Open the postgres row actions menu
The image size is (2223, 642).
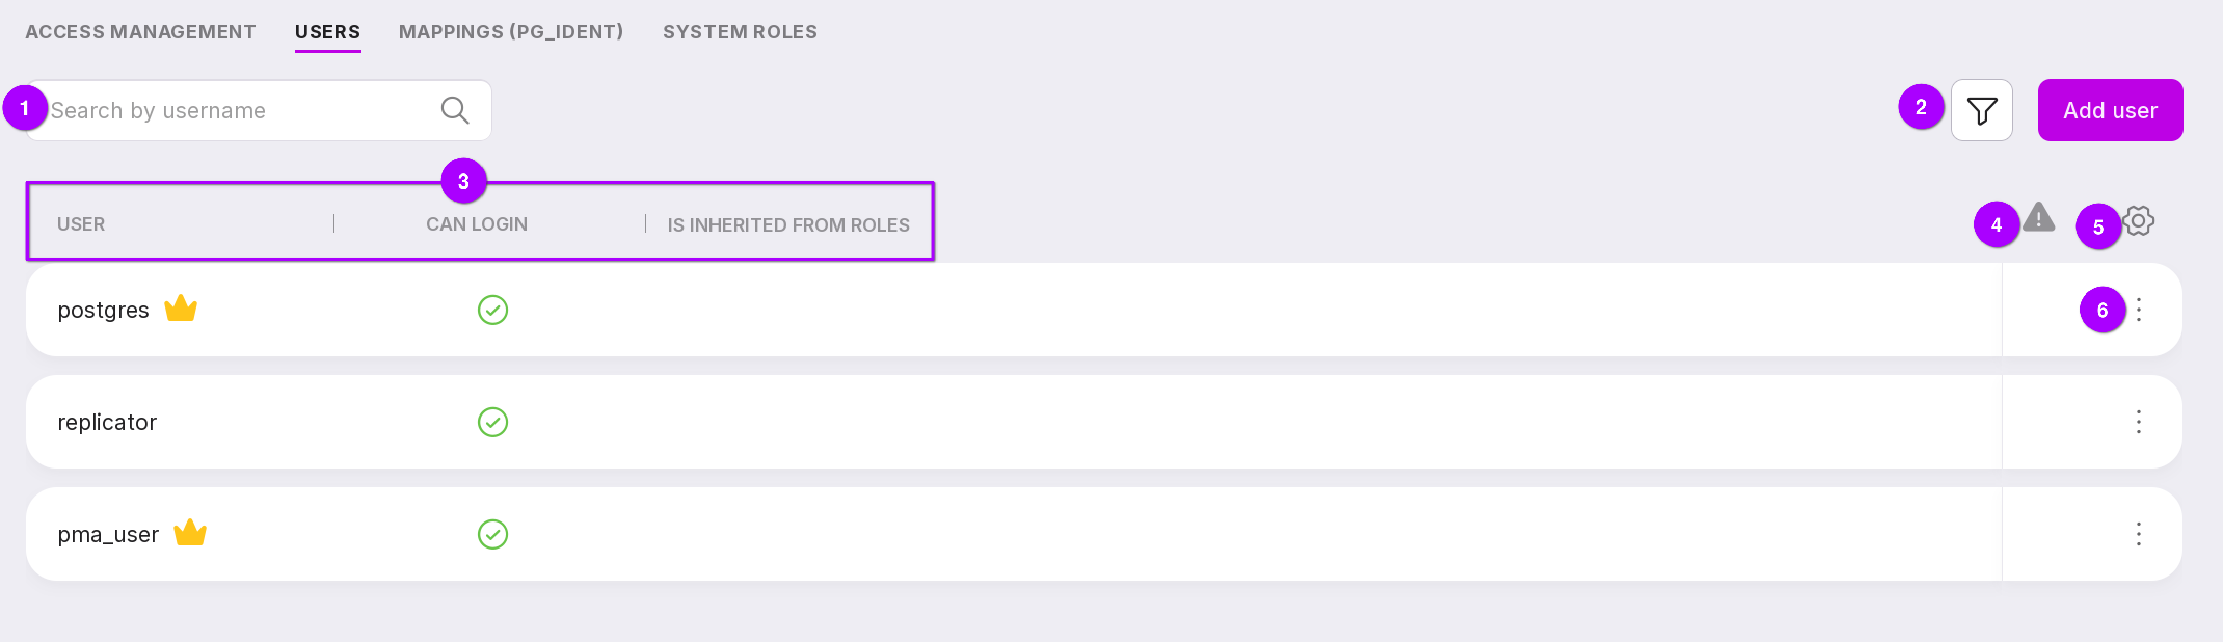click(2138, 310)
